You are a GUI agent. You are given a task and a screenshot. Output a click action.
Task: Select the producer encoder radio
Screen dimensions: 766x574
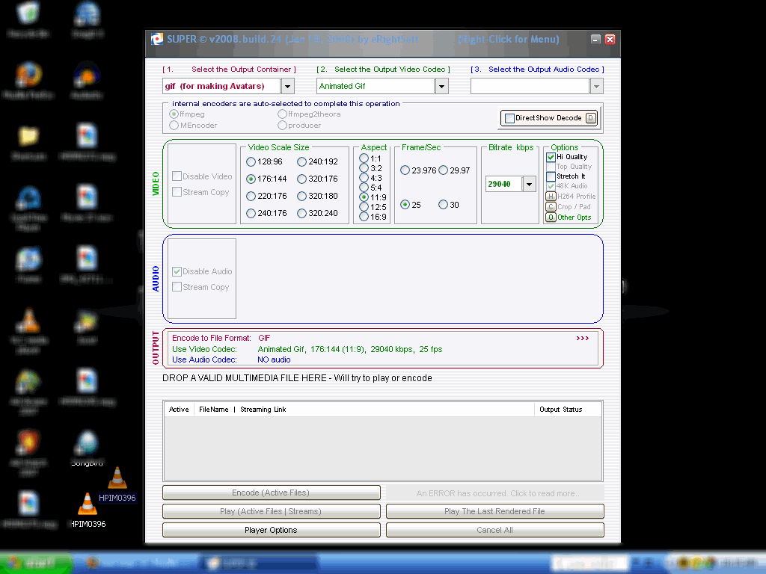point(282,126)
